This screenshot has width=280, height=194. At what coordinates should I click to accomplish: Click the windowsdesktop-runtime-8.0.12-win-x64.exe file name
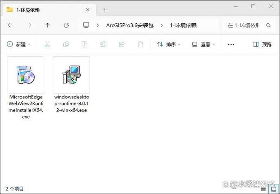71,103
